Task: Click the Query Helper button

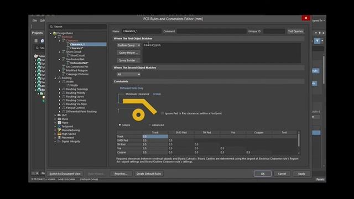Action: tap(128, 53)
